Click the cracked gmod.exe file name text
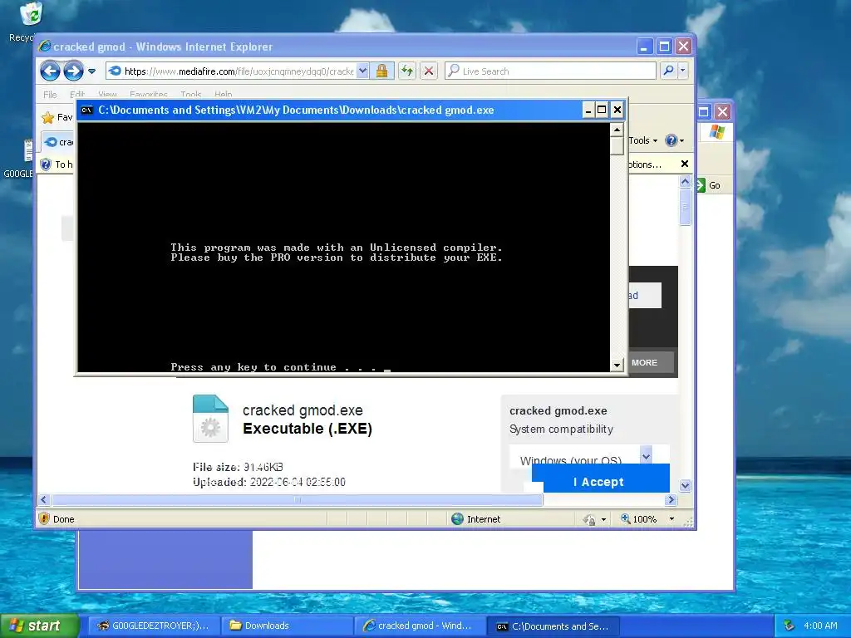 (x=303, y=410)
